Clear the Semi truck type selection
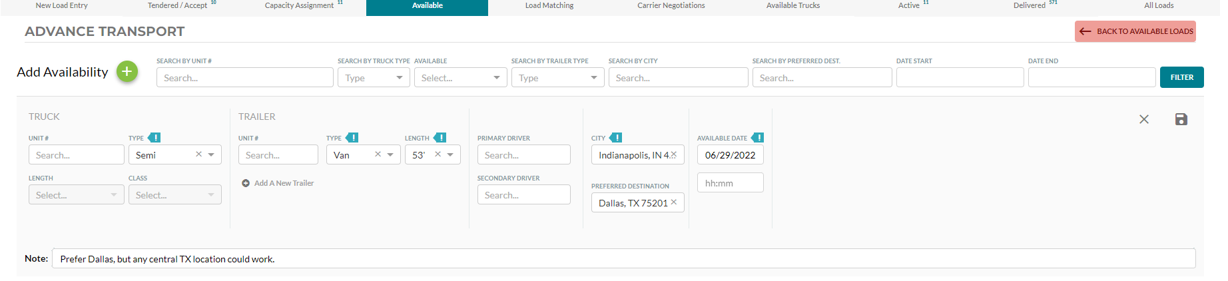Image resolution: width=1228 pixels, height=281 pixels. point(198,154)
